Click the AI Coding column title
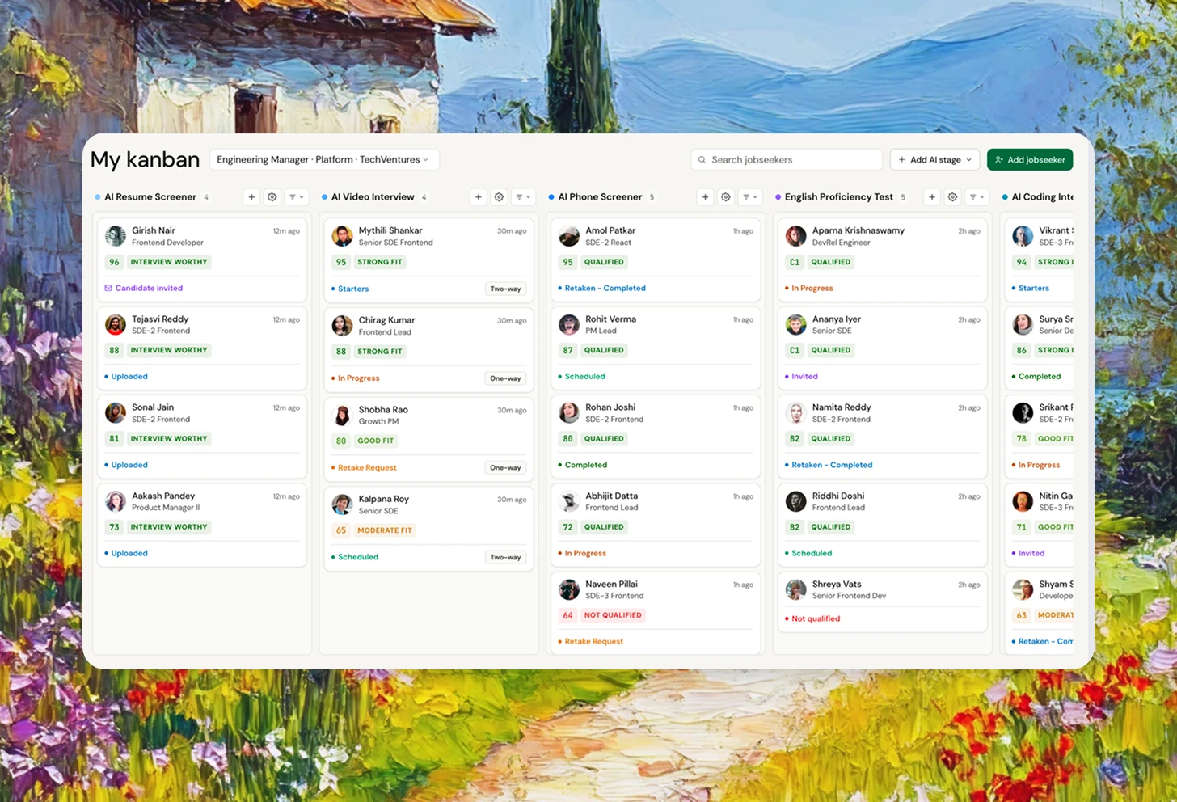 1042,197
